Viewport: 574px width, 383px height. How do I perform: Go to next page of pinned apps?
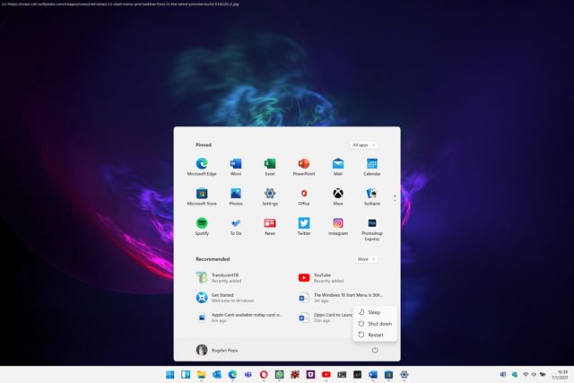(395, 200)
